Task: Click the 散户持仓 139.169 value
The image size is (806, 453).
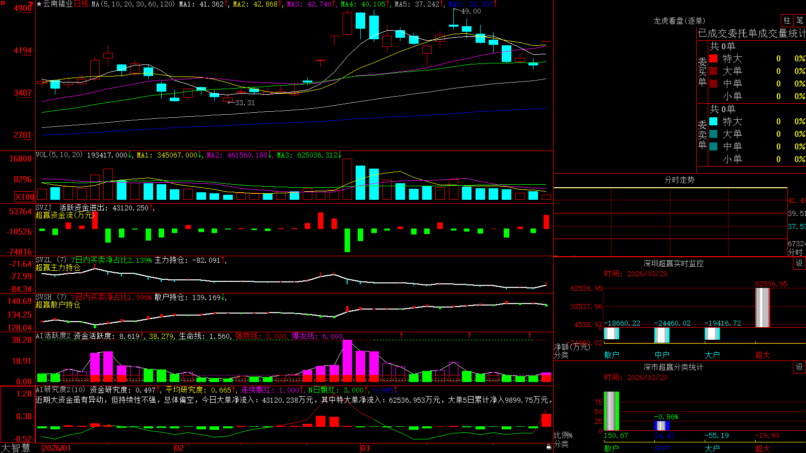Action: (187, 297)
